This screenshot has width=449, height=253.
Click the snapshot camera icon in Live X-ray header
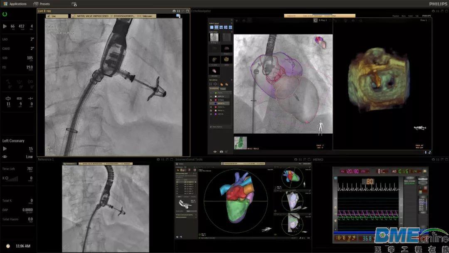(174, 11)
